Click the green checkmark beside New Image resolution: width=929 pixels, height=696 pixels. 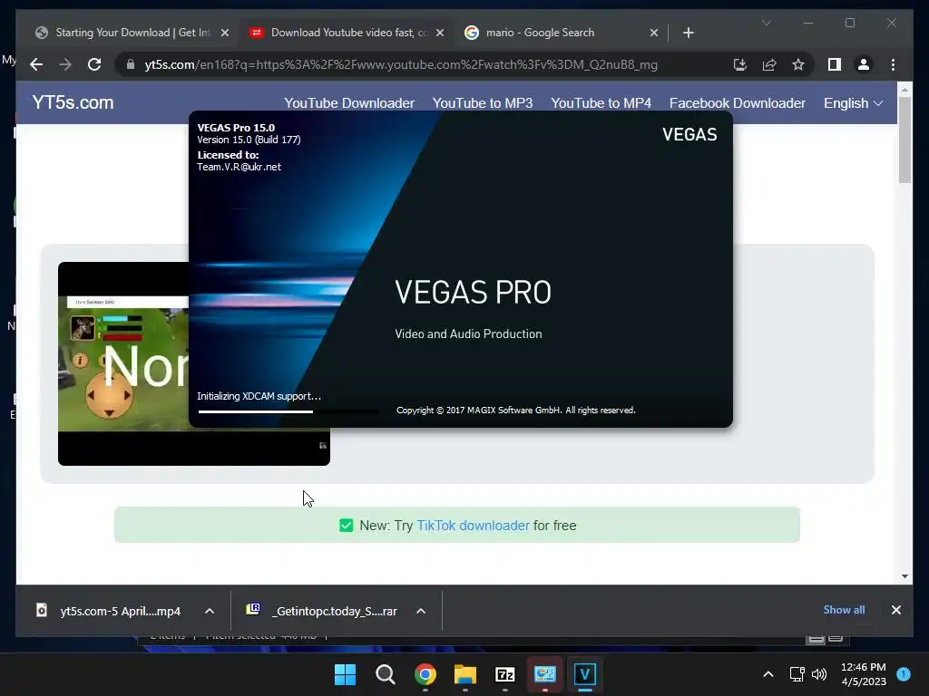pyautogui.click(x=346, y=525)
